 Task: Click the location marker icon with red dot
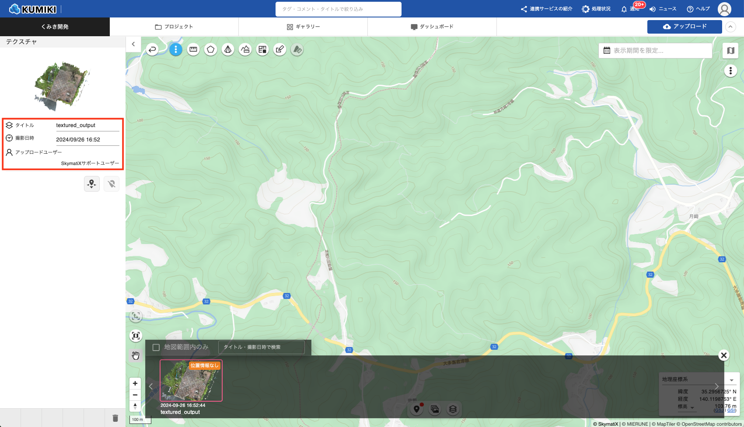point(417,409)
